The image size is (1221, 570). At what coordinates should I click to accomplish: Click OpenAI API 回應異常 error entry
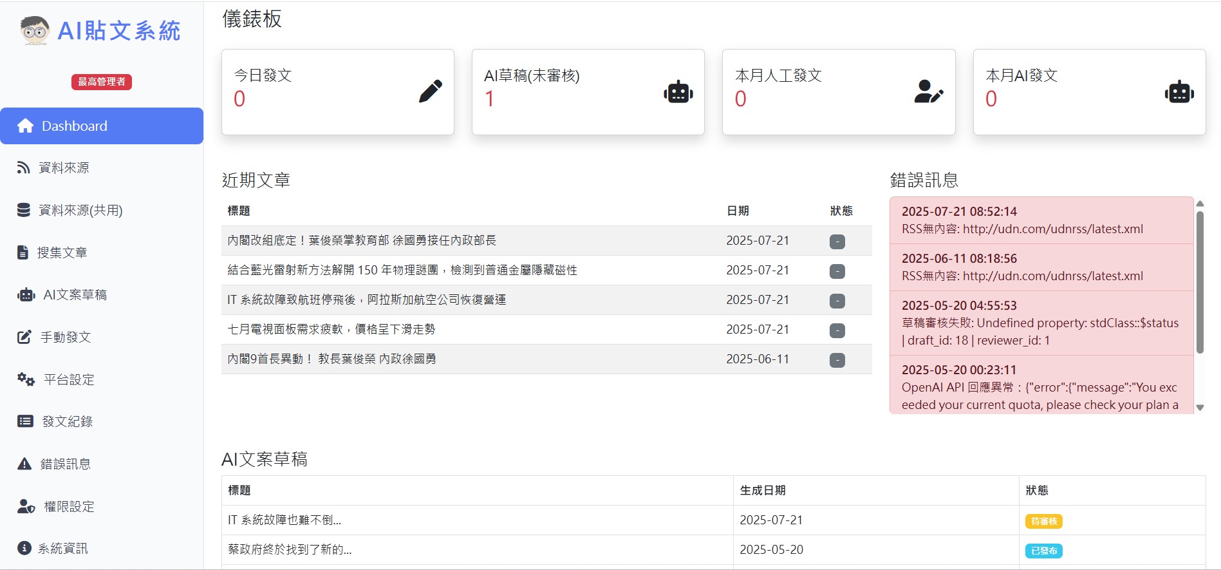1041,385
